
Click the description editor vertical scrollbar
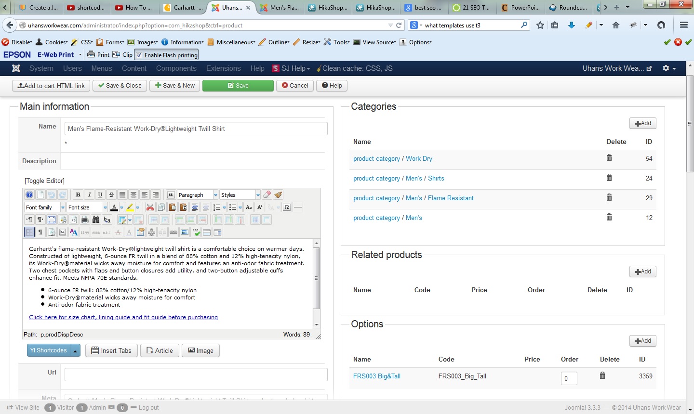point(317,284)
